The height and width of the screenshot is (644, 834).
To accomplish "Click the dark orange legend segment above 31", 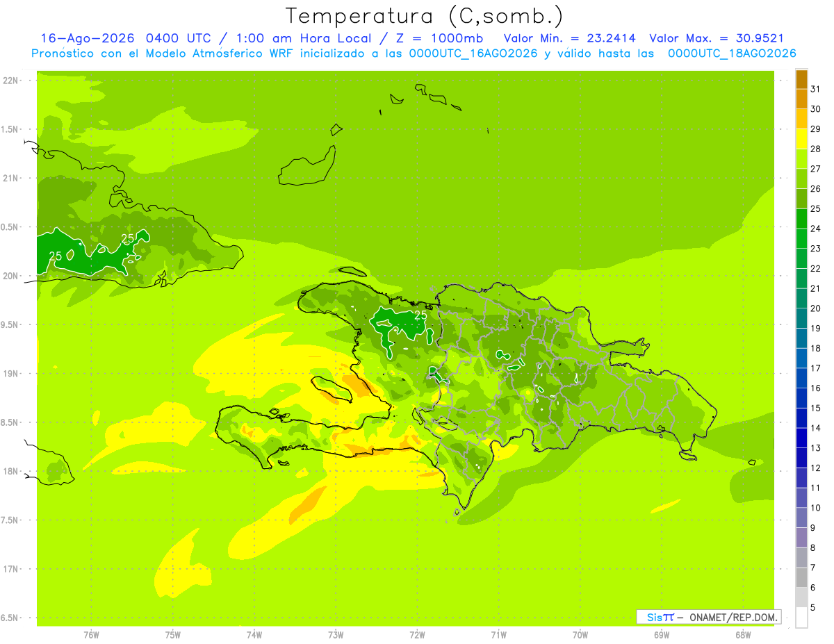I will (801, 79).
